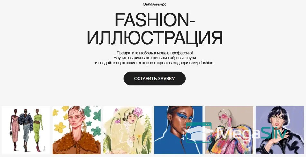
Task: Click the портфолио sentence in the description
Action: point(154,63)
